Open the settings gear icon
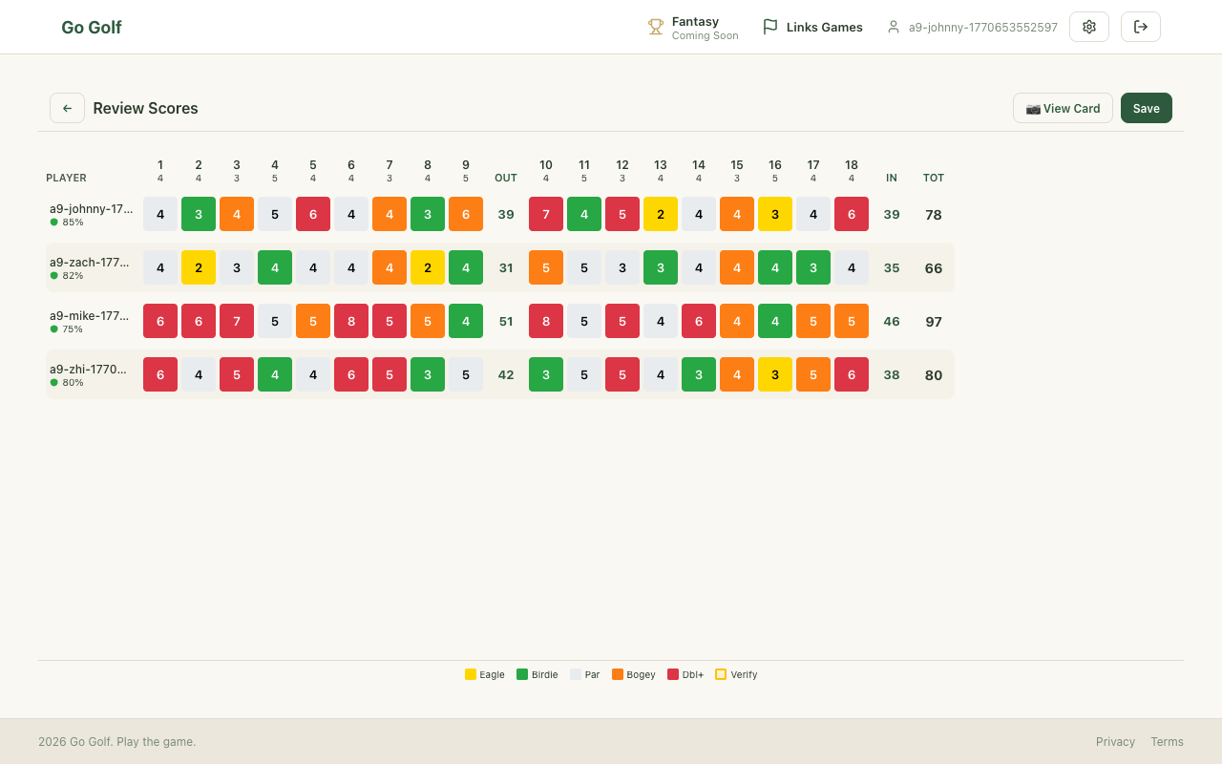The image size is (1222, 764). pyautogui.click(x=1088, y=27)
